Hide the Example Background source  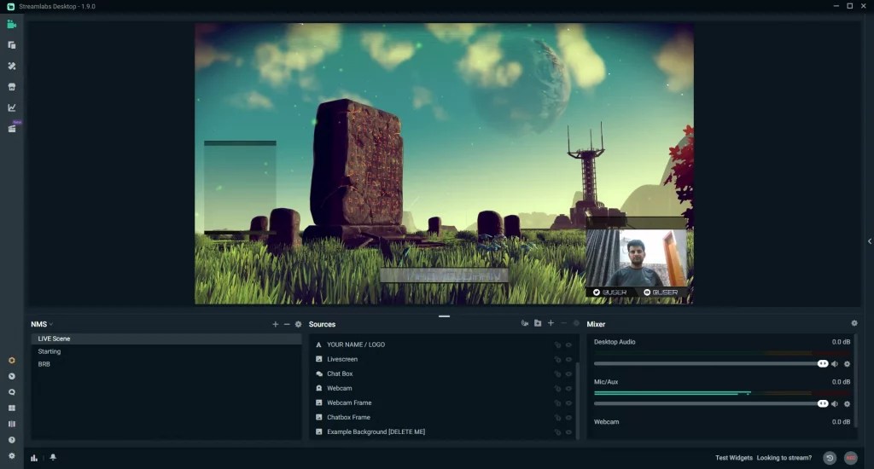tap(569, 431)
